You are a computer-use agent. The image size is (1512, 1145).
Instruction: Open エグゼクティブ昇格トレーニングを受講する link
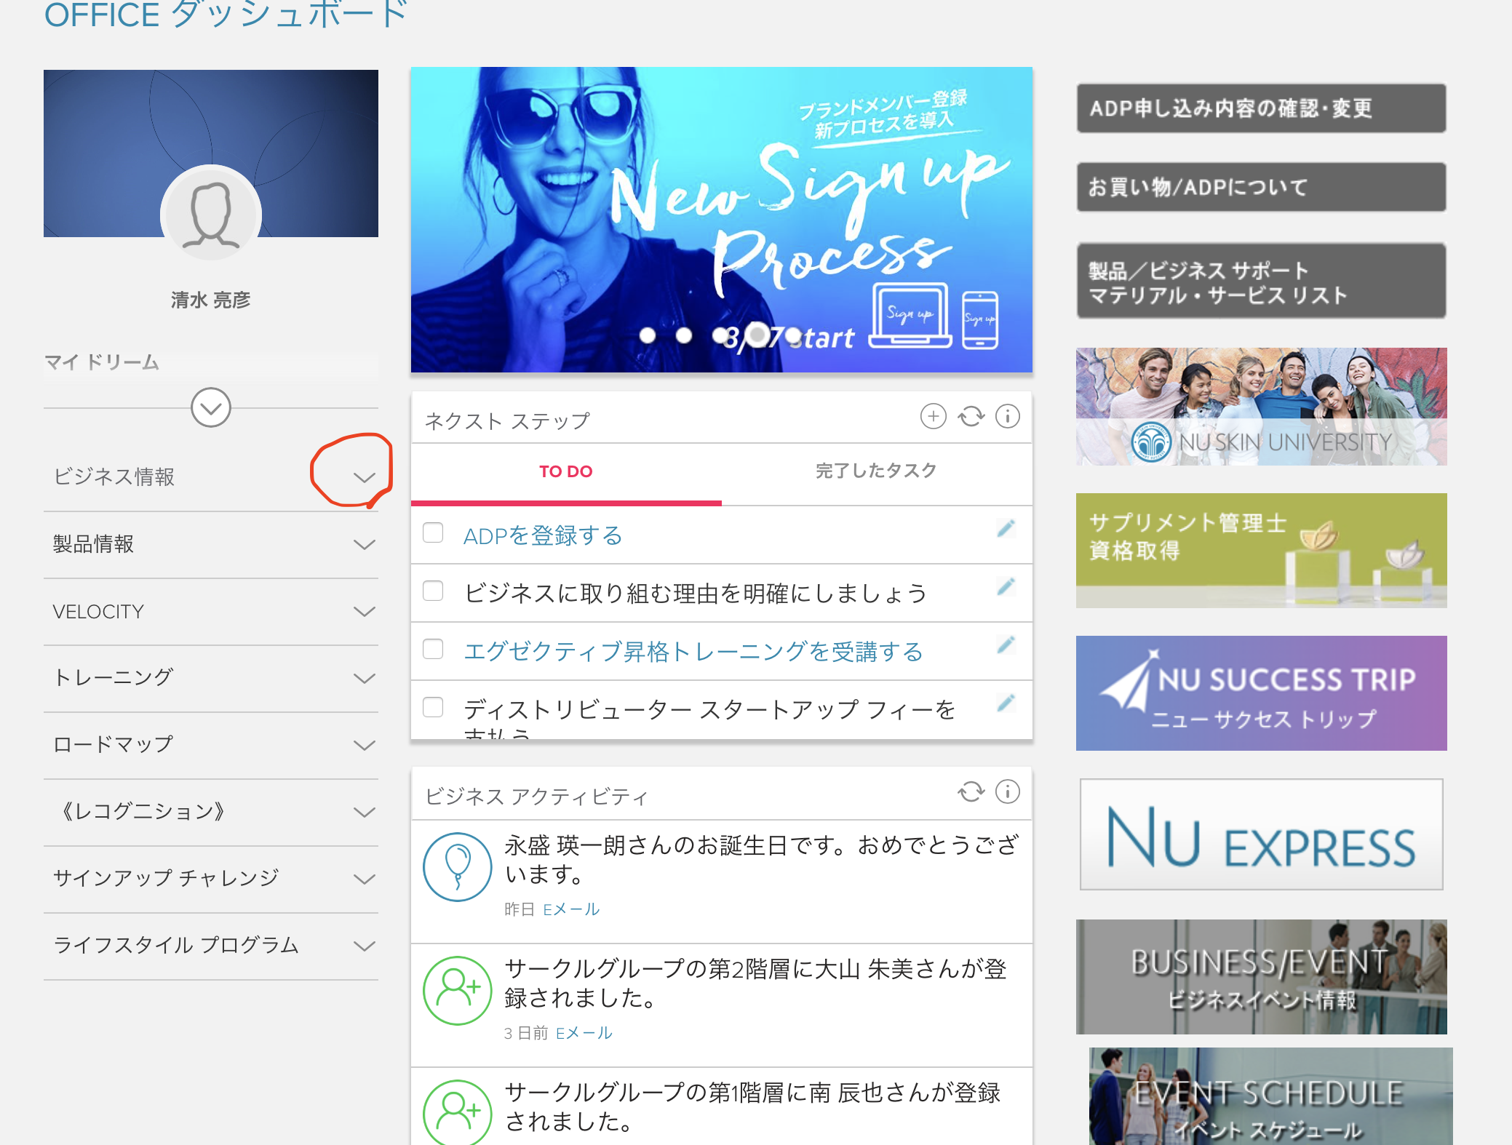click(693, 651)
